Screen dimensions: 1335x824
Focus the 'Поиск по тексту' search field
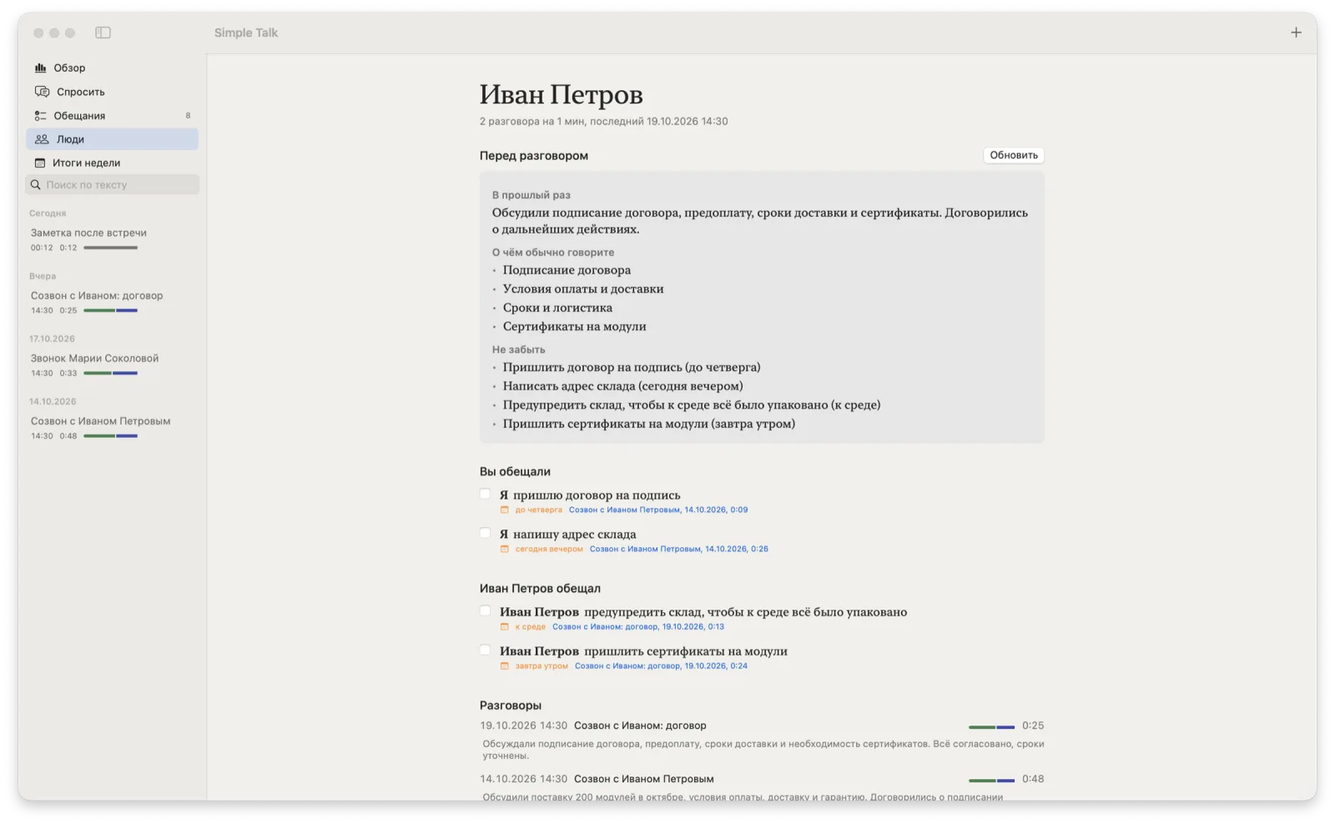pyautogui.click(x=113, y=184)
